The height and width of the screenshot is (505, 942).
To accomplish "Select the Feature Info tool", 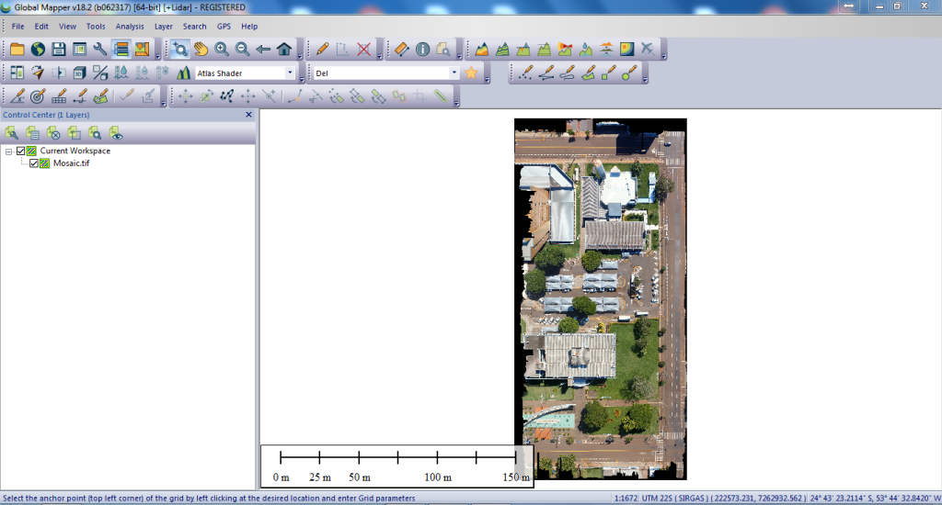I will 422,50.
